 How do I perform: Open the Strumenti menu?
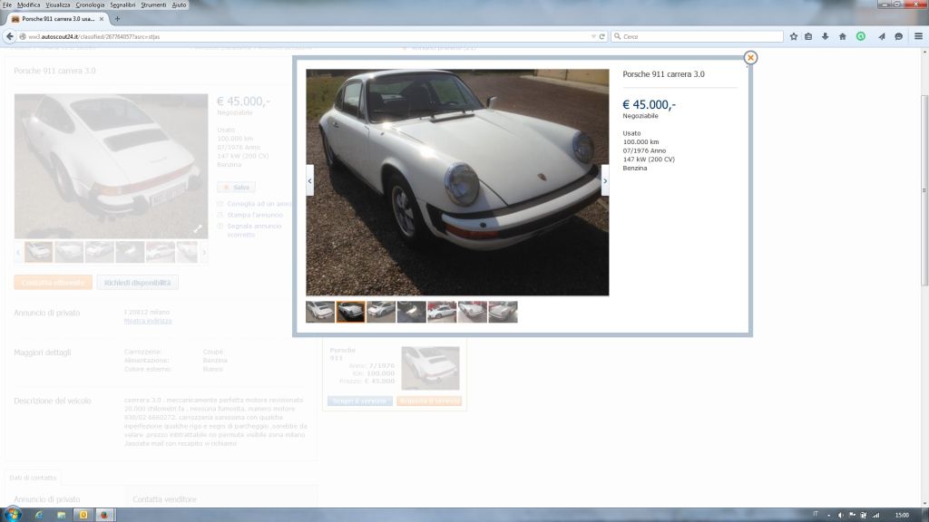[153, 5]
